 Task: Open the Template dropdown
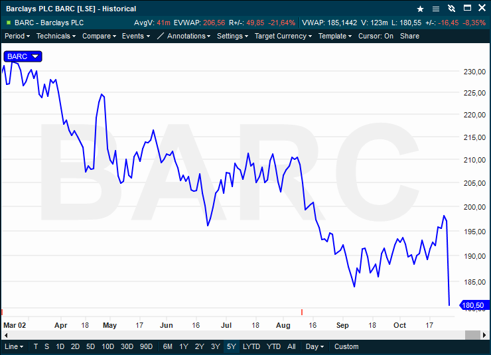coord(335,36)
